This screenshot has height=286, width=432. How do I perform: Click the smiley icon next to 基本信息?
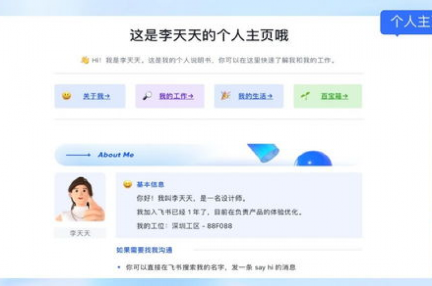tap(127, 184)
